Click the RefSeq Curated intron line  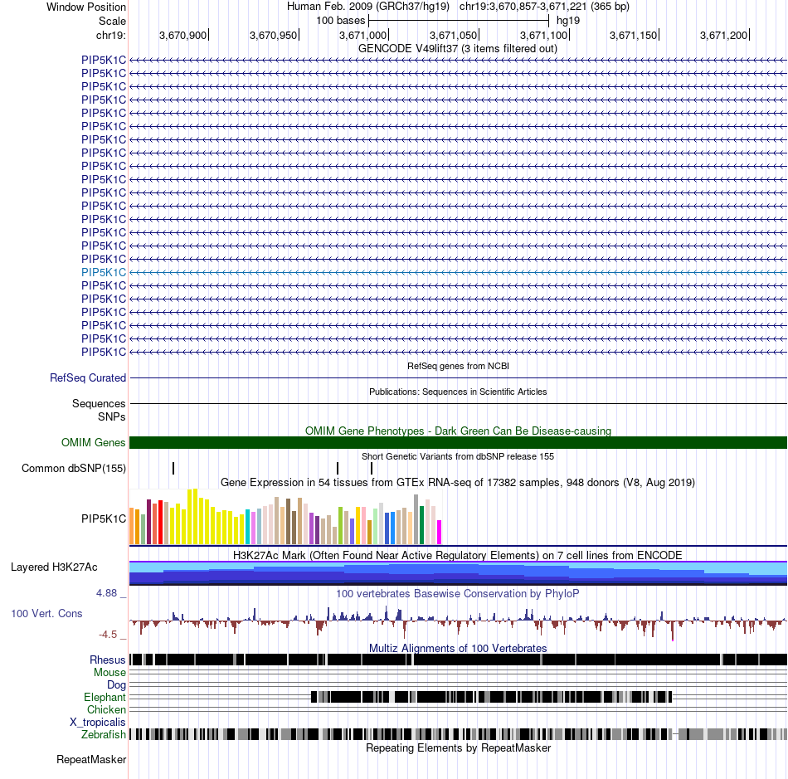pos(458,378)
